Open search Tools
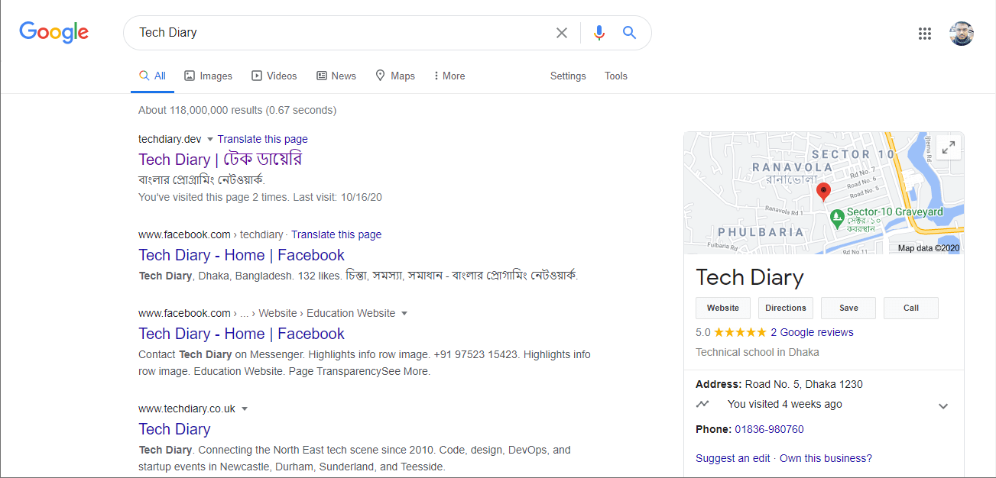Screen dimensions: 996x478 click(615, 76)
